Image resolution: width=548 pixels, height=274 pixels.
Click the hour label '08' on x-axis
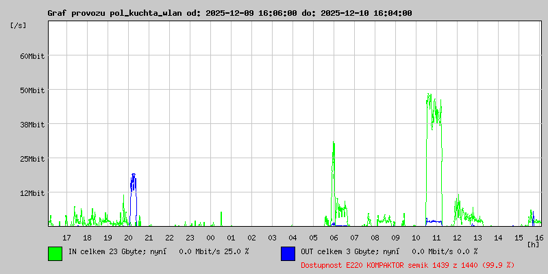375,238
